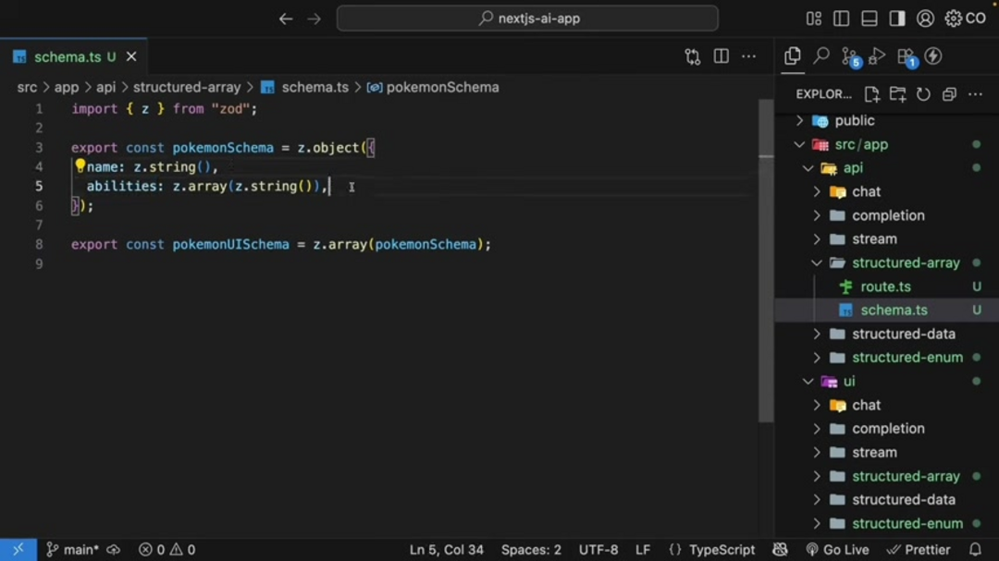Toggle the secondary side bar layout button

(896, 18)
